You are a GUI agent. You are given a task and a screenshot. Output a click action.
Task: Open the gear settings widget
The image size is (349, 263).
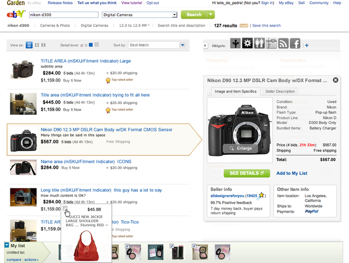247,43
